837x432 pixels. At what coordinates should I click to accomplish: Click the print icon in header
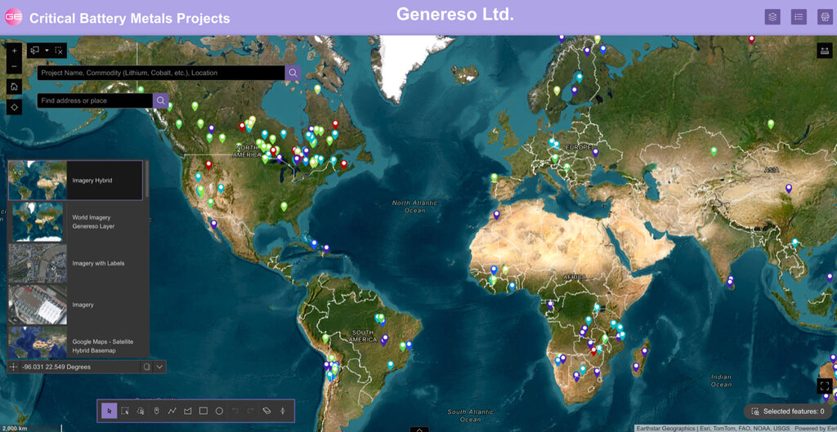[824, 16]
